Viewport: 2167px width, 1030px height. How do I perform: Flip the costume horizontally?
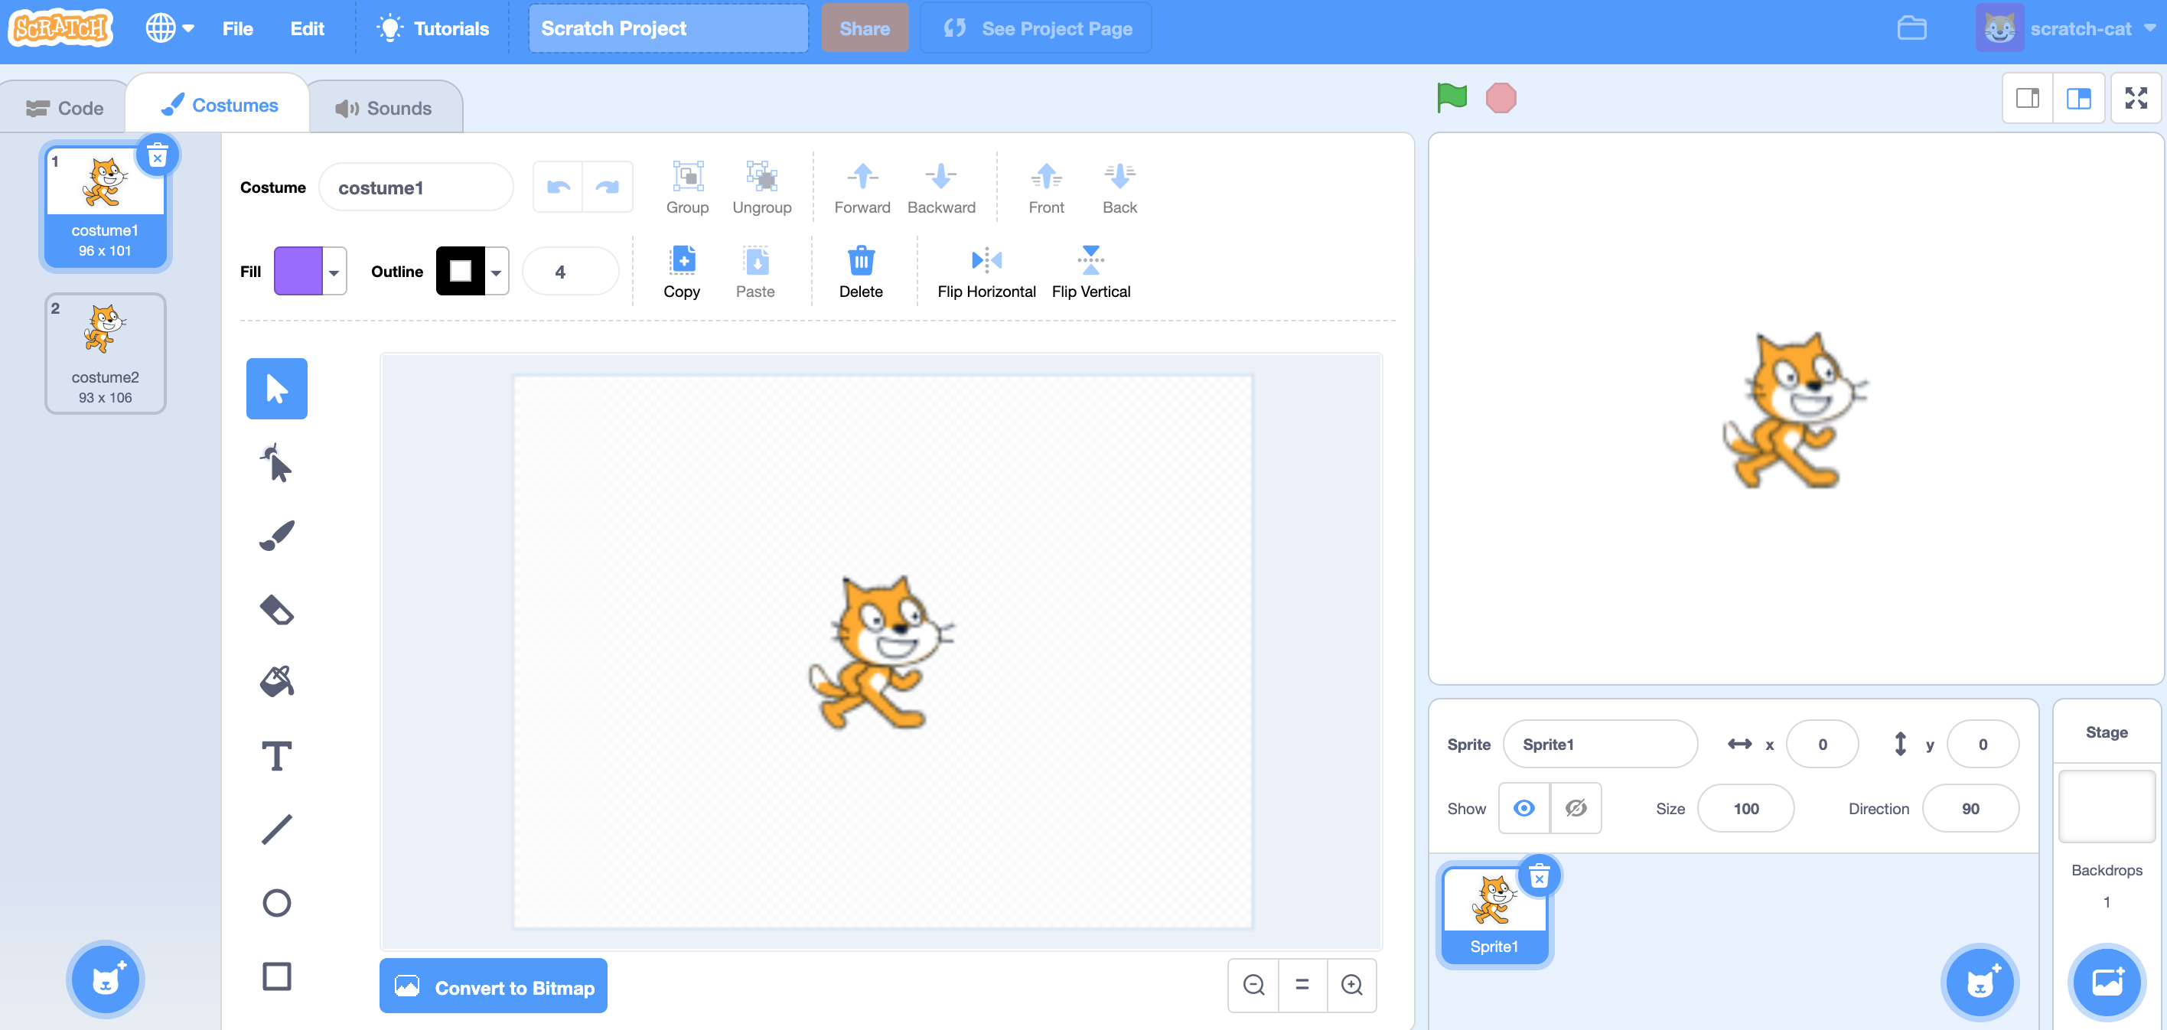pyautogui.click(x=986, y=271)
